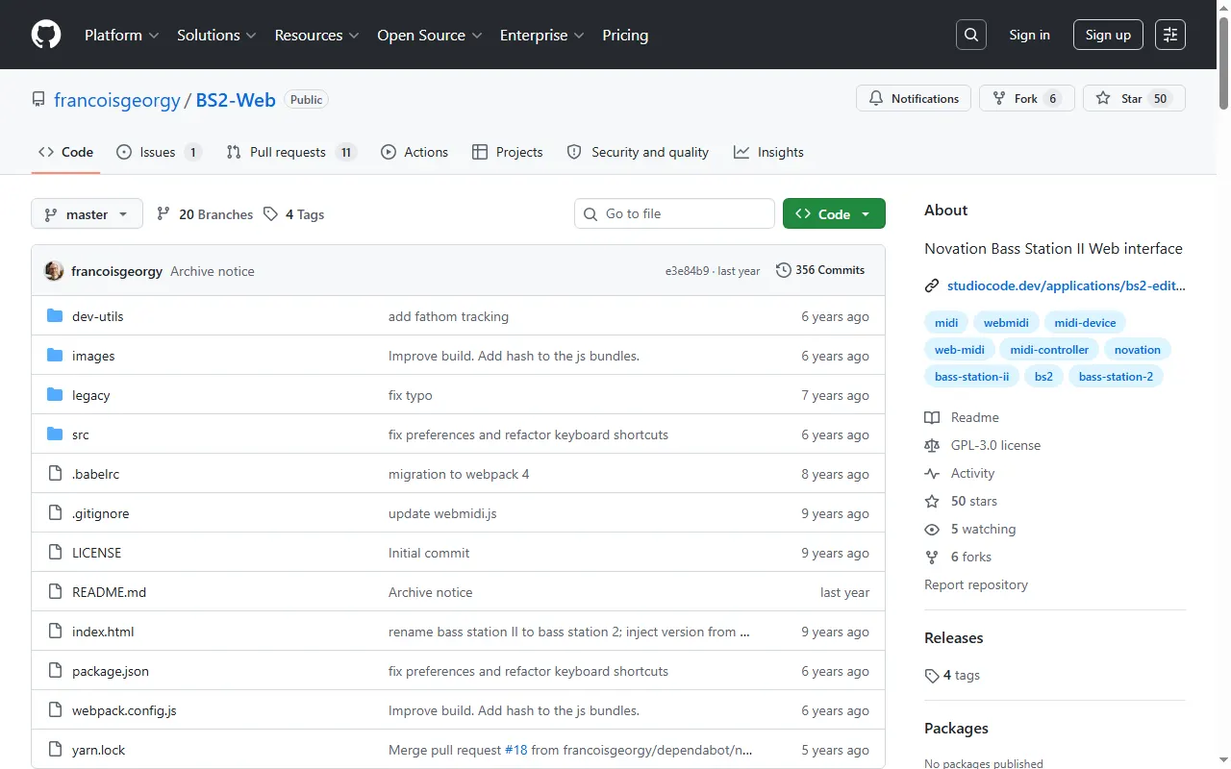The height and width of the screenshot is (769, 1231).
Task: Expand the Open Source menu
Action: (x=430, y=35)
